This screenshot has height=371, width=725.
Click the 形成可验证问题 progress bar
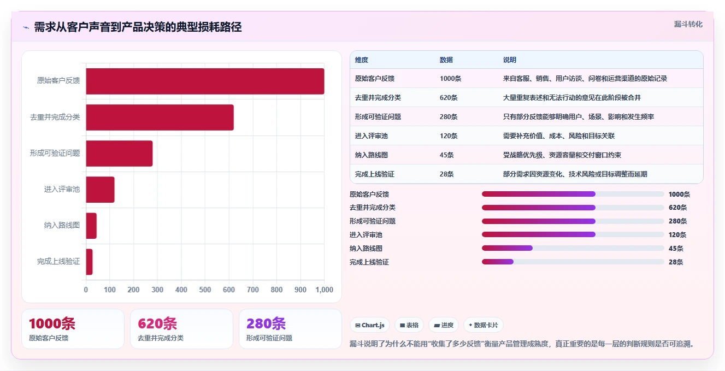[x=573, y=221]
